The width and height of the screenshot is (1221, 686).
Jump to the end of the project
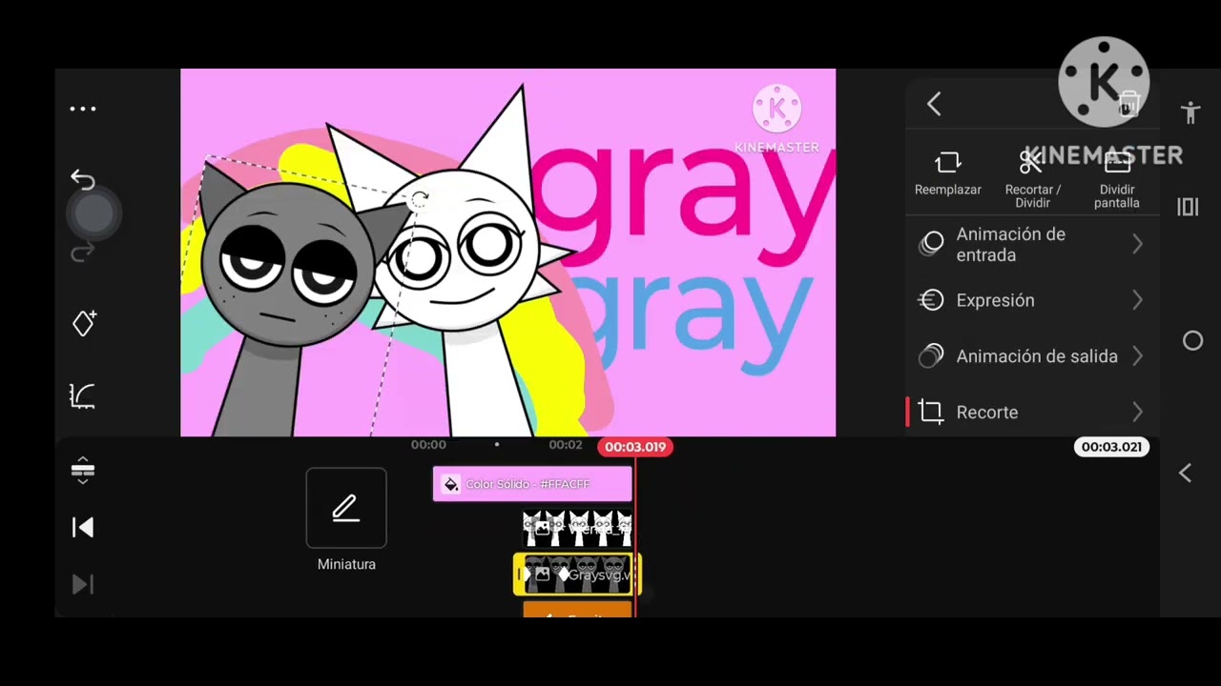pyautogui.click(x=83, y=584)
